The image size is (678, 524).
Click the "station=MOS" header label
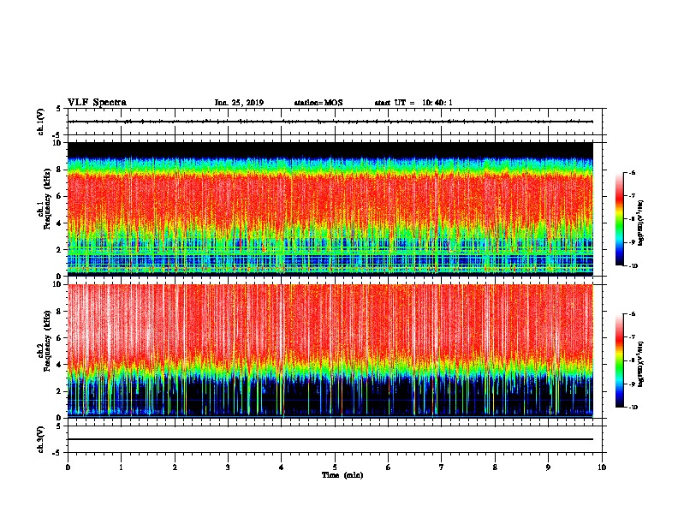pos(318,103)
